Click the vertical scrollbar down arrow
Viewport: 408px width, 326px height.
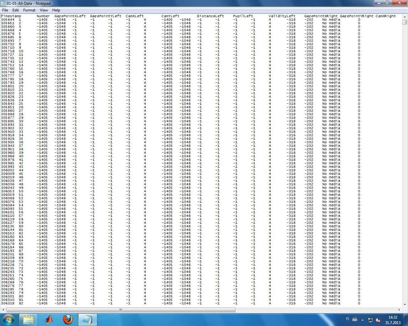click(404, 304)
